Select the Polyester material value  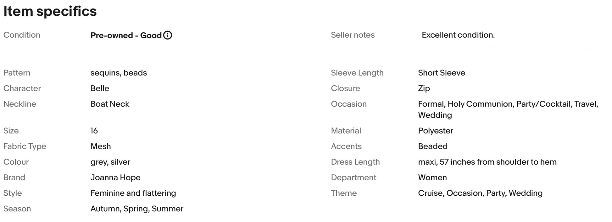click(x=435, y=131)
